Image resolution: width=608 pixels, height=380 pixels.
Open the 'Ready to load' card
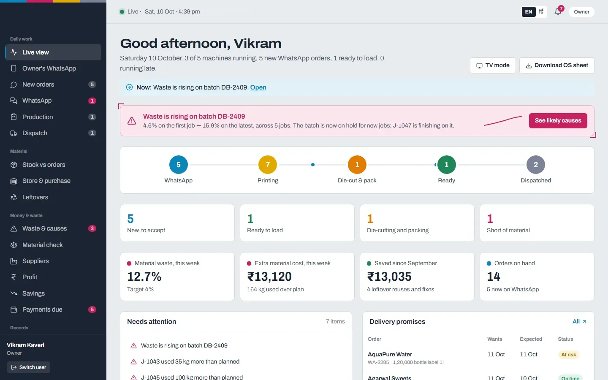tap(297, 223)
